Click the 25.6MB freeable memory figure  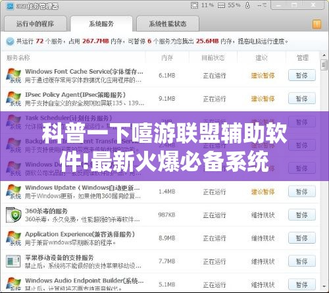click(x=207, y=41)
